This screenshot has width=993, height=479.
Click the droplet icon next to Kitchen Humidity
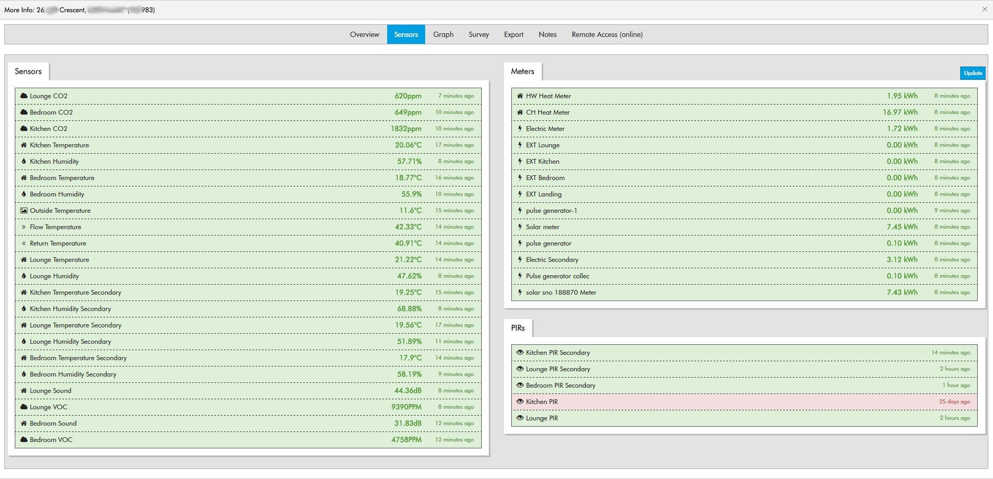click(24, 162)
